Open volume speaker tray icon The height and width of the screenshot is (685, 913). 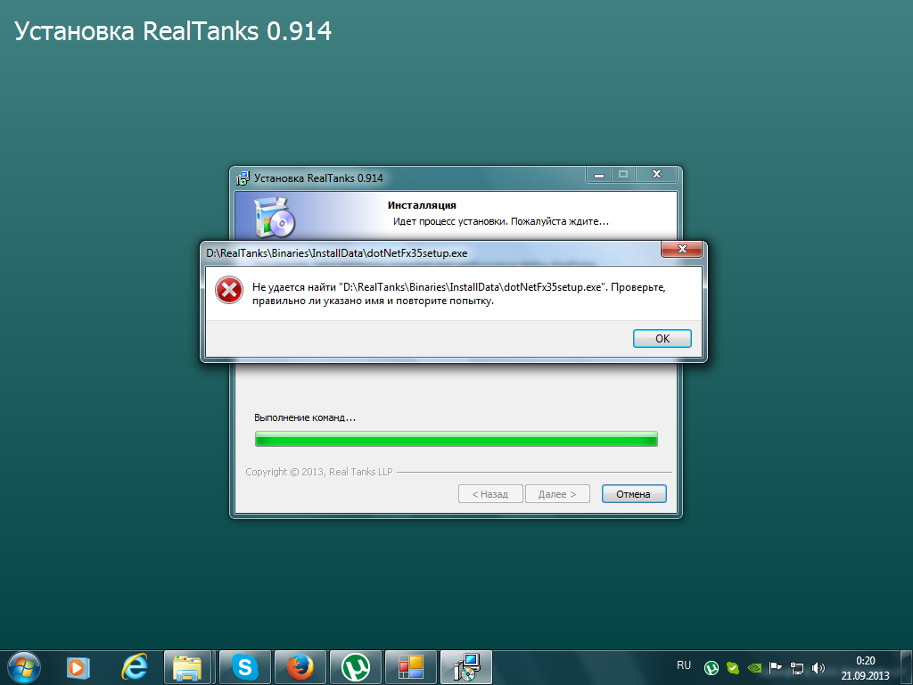818,668
